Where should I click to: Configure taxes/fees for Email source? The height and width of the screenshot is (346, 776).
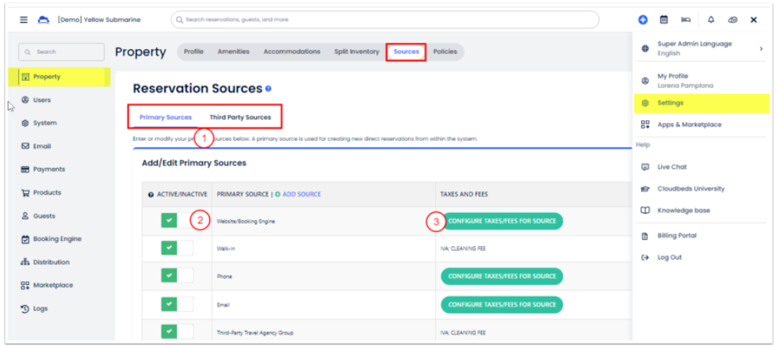[502, 304]
